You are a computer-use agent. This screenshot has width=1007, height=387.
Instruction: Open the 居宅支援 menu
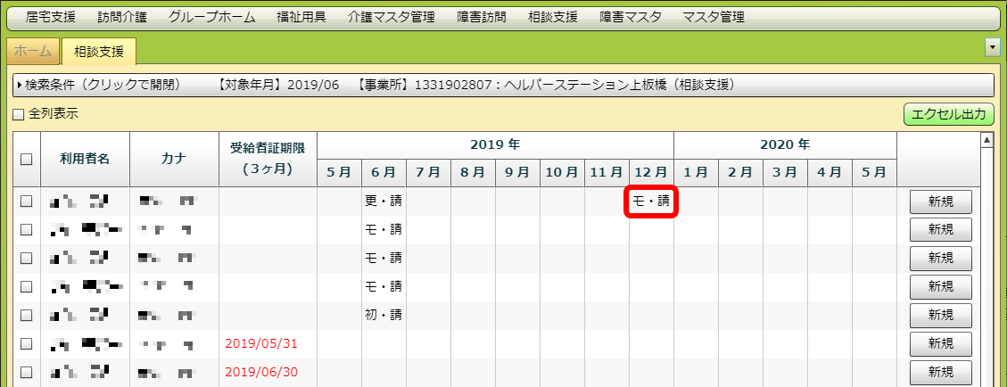[x=52, y=18]
